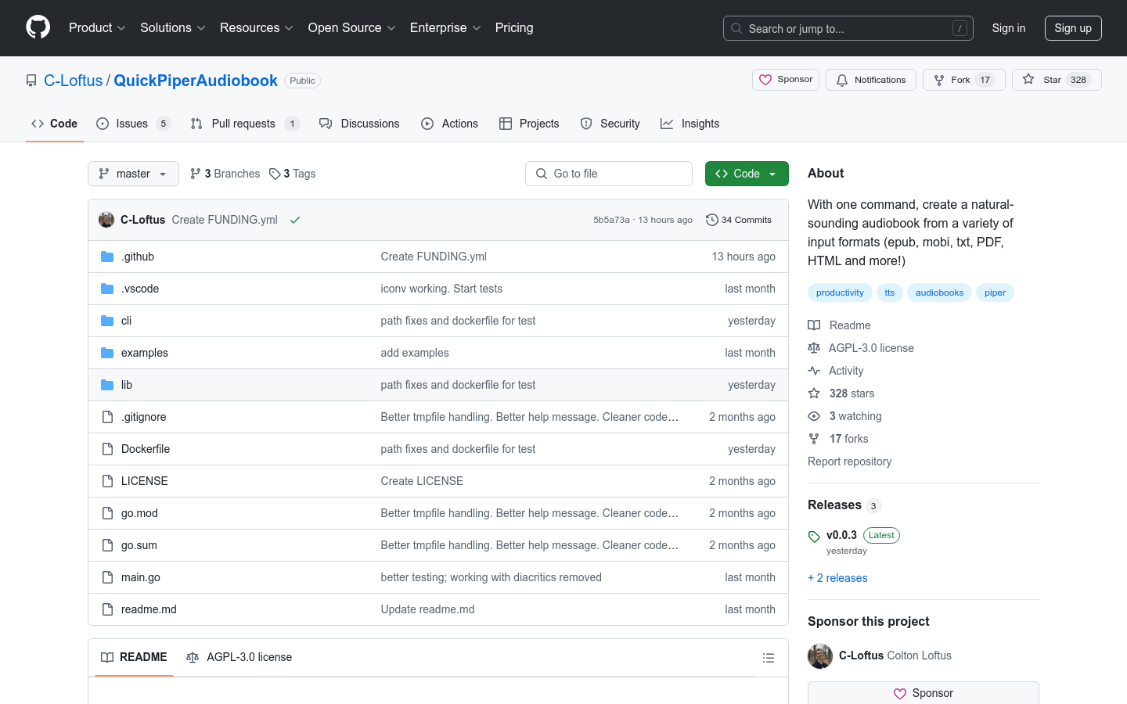Focus the Search or jump to field
Viewport: 1127px width, 704px height.
pyautogui.click(x=848, y=28)
